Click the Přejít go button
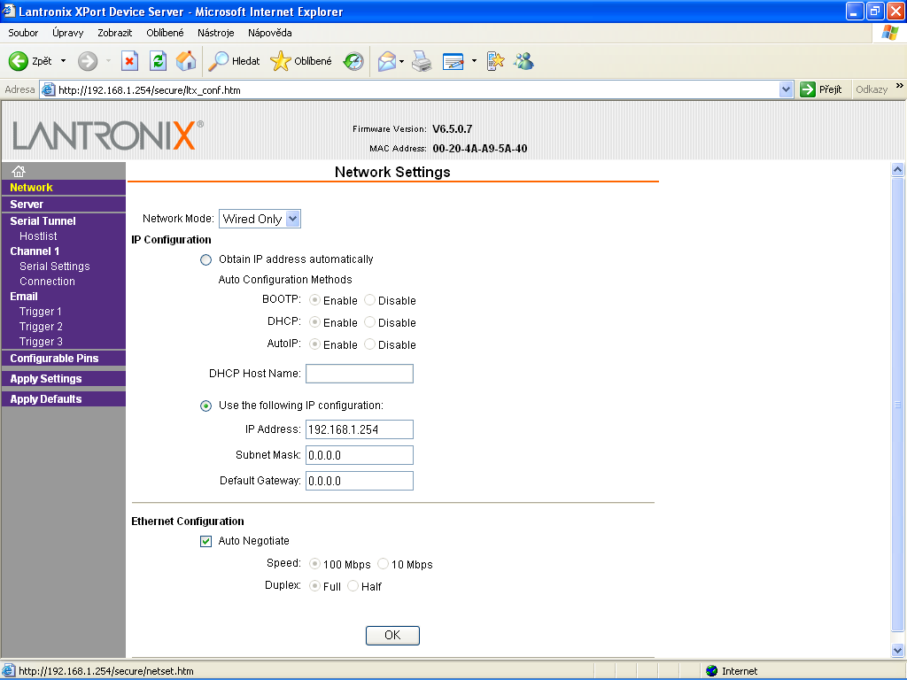The width and height of the screenshot is (907, 680). [x=821, y=89]
